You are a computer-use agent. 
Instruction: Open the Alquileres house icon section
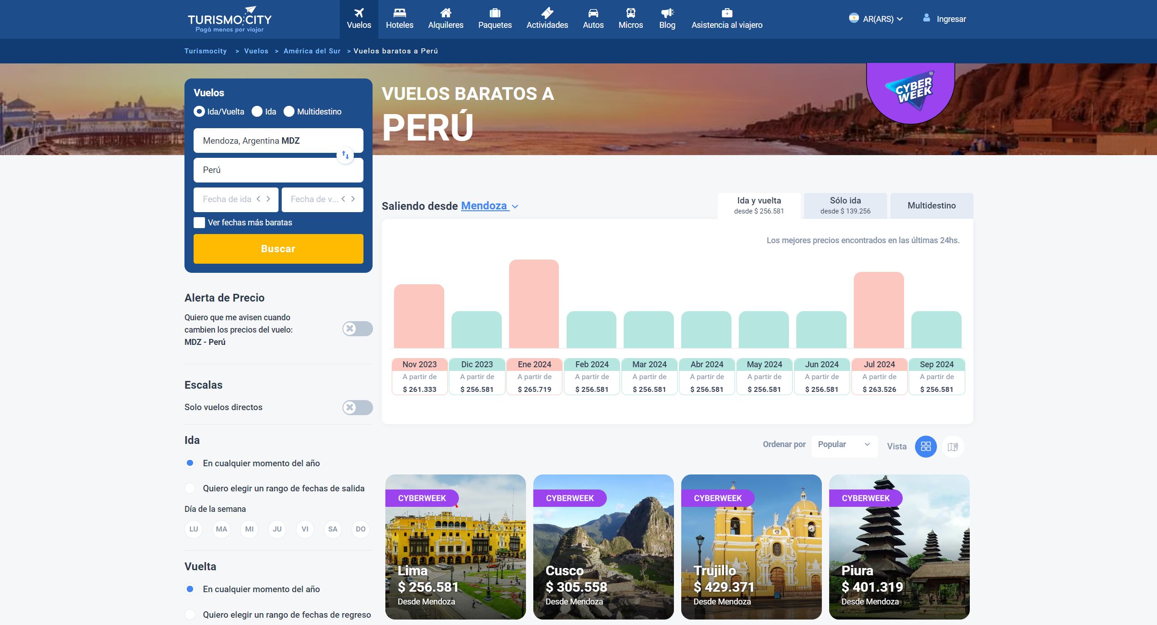point(446,19)
